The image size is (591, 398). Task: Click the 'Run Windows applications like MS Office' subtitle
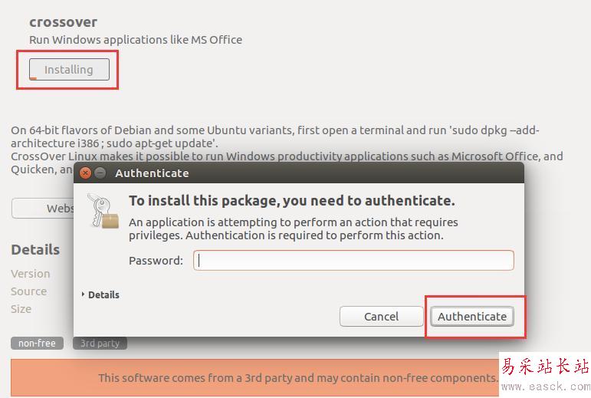coord(136,39)
